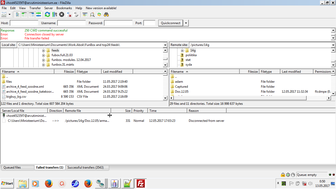Image resolution: width=336 pixels, height=189 pixels.
Task: Toggle the local directory tree view
Action: coord(24,14)
